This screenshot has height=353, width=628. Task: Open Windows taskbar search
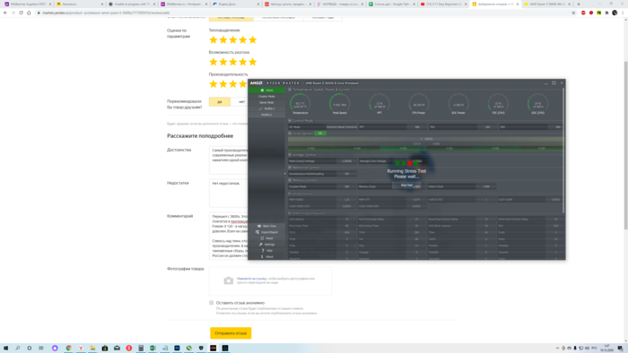[x=18, y=349]
